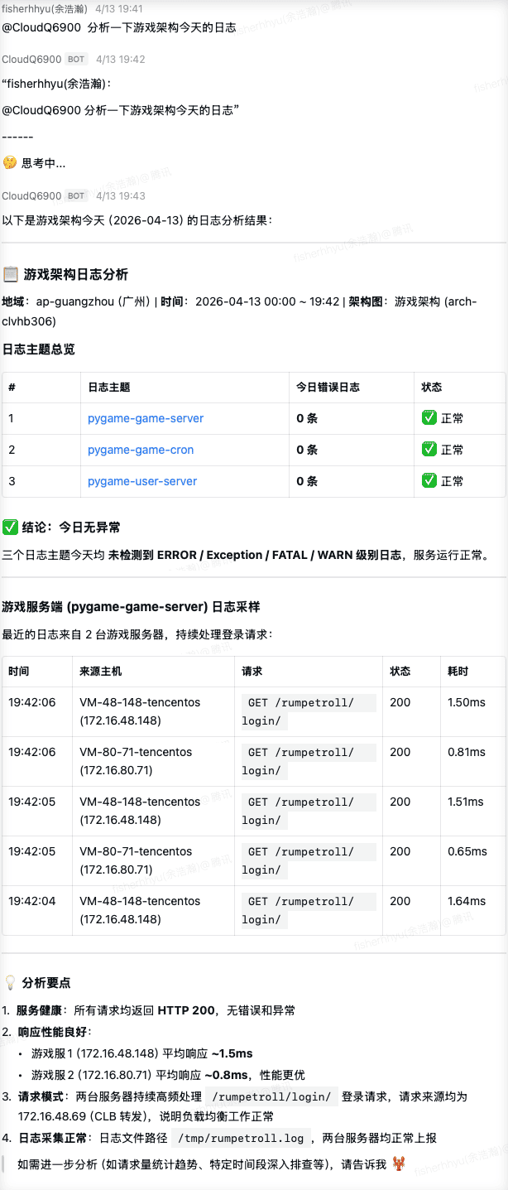The image size is (508, 1190).
Task: Click the 0 条 cell in the pygame-game-cron row
Action: pos(307,450)
